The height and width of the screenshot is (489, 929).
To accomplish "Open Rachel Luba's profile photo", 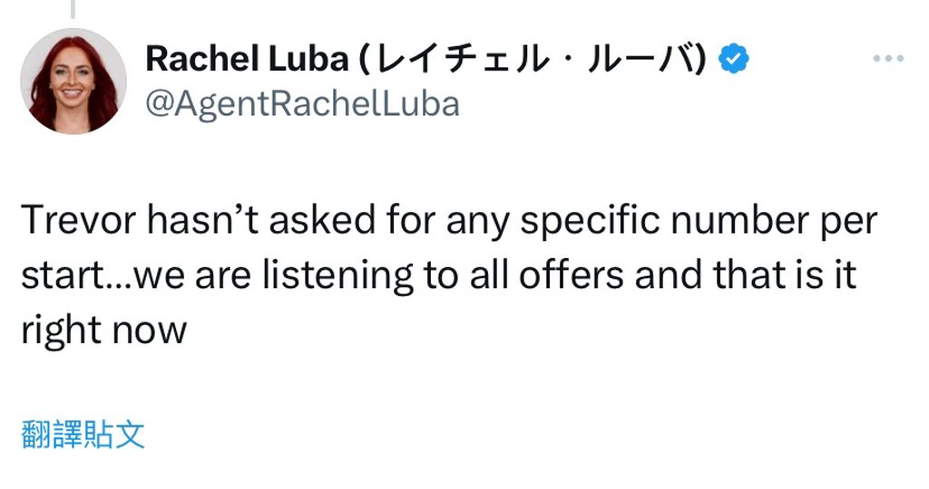I will [x=73, y=81].
